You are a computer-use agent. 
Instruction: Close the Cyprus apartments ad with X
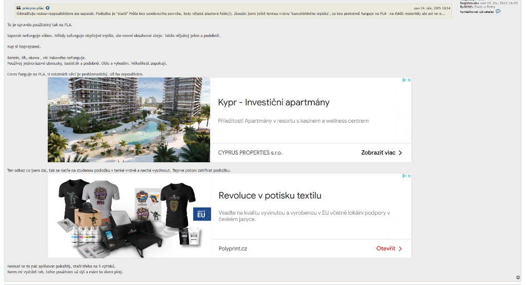pyautogui.click(x=409, y=80)
